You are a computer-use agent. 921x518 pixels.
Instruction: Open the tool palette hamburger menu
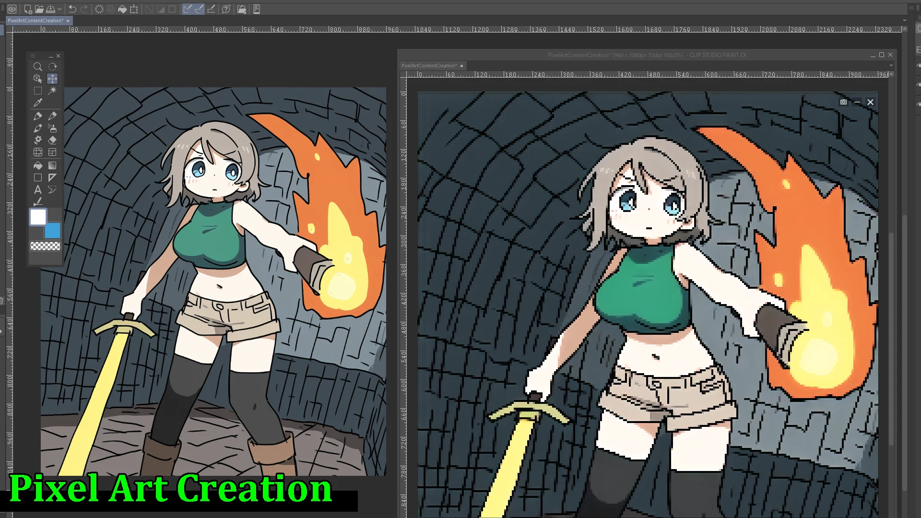click(33, 56)
